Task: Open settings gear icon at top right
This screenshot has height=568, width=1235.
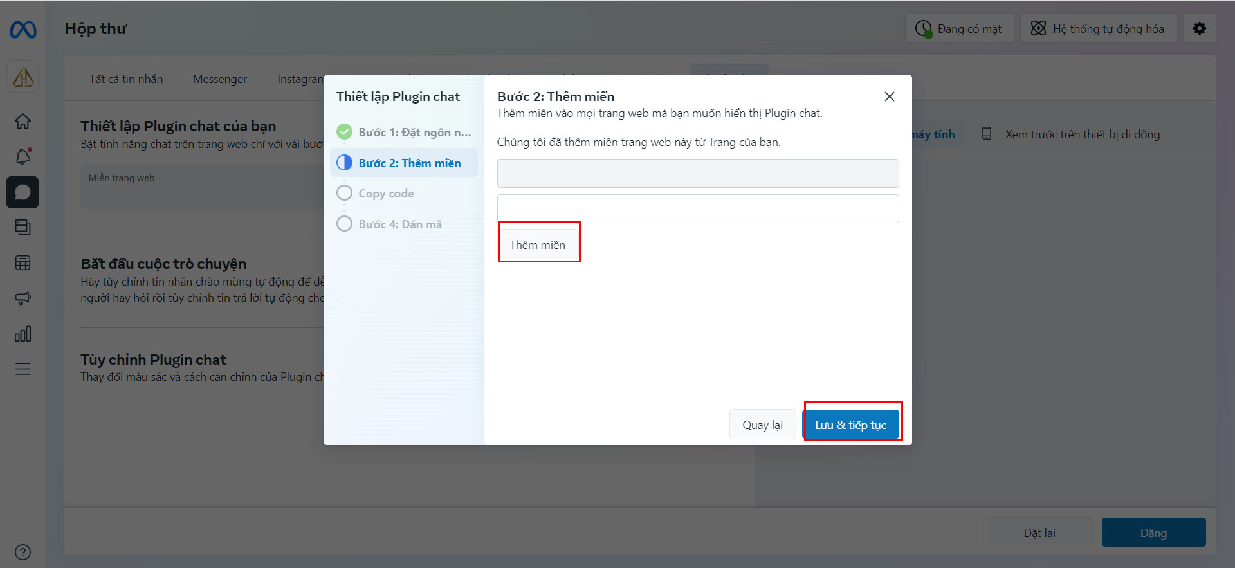Action: 1199,28
